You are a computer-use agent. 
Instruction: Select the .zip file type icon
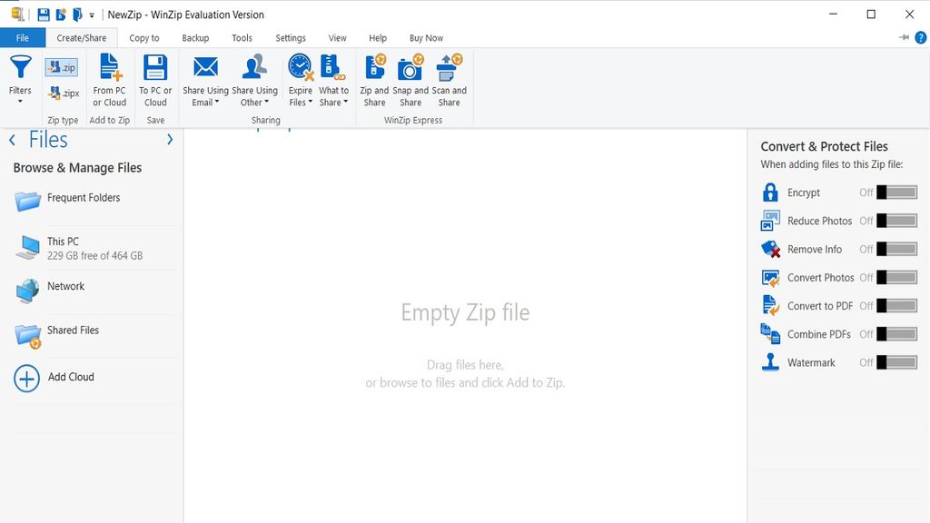click(x=62, y=67)
